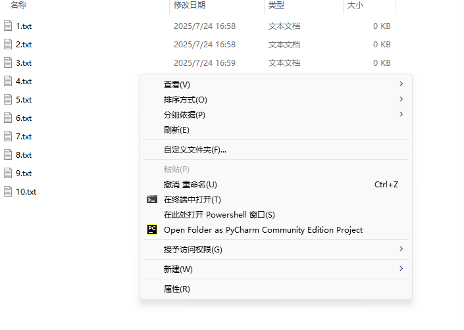This screenshot has width=464, height=330.
Task: Open PowerShell window here via 在此处打开
Action: [x=219, y=215]
